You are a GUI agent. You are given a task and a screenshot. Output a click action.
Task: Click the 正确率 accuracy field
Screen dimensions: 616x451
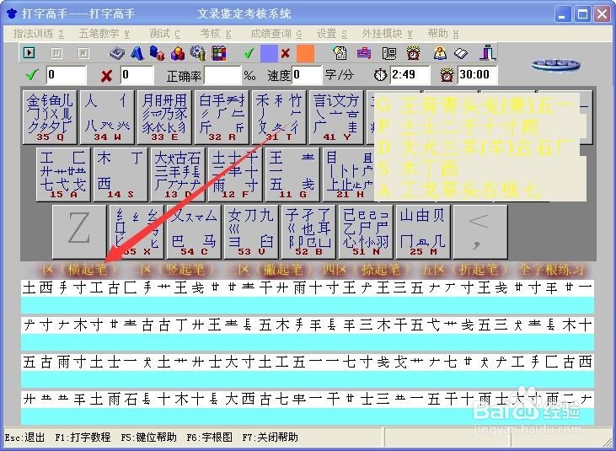coord(222,75)
